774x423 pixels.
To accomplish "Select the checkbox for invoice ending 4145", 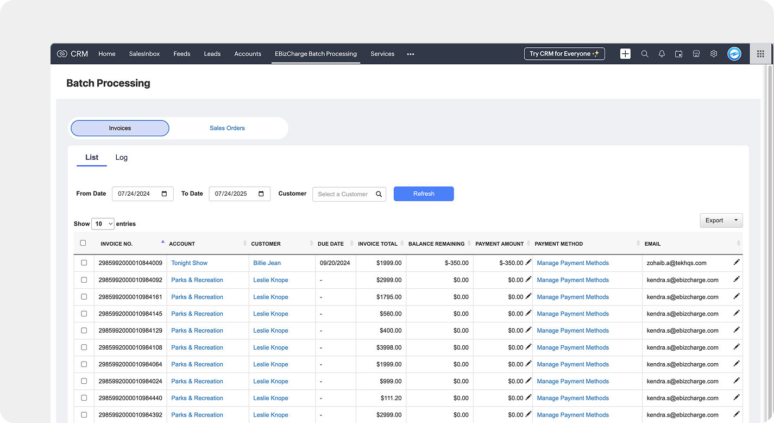I will click(x=84, y=314).
